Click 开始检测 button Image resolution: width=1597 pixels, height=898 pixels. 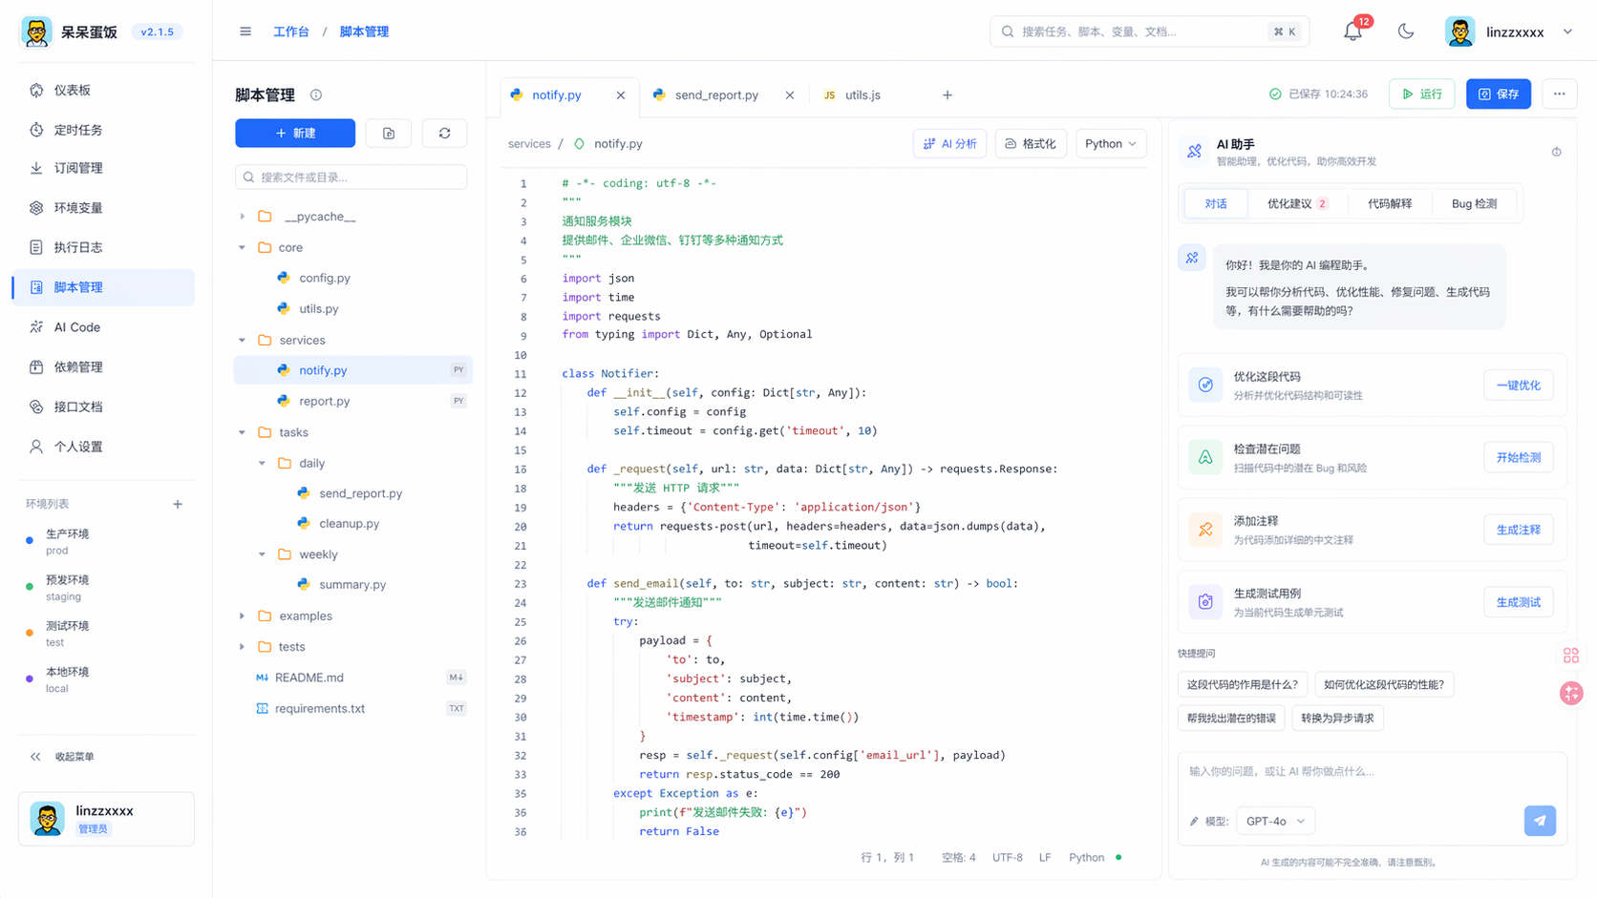point(1518,458)
